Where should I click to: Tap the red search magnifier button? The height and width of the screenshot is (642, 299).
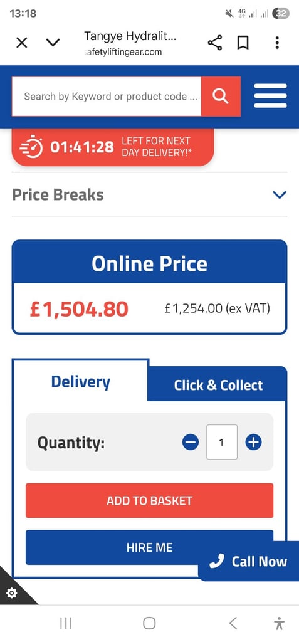tap(221, 96)
